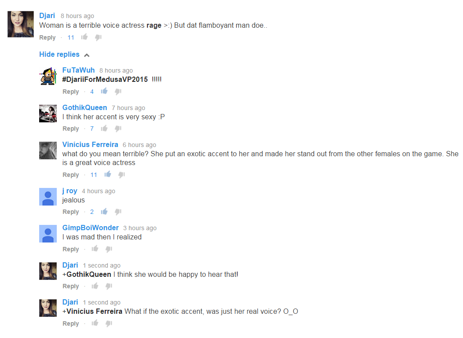
Task: Like GimpBoiWonder's 'I was mad' comment
Action: click(x=95, y=249)
